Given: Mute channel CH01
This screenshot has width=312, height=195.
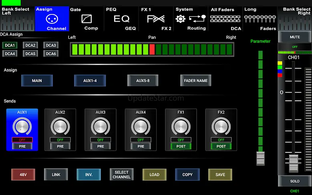Looking at the screenshot, I should point(294,37).
